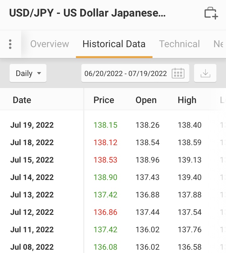Download historical data with arrow icon
Screen dimensions: 226x253
pyautogui.click(x=205, y=73)
